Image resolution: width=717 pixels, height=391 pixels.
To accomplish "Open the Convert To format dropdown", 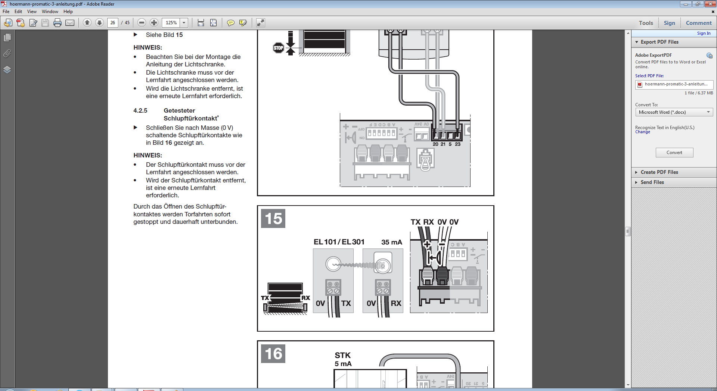I will point(674,112).
